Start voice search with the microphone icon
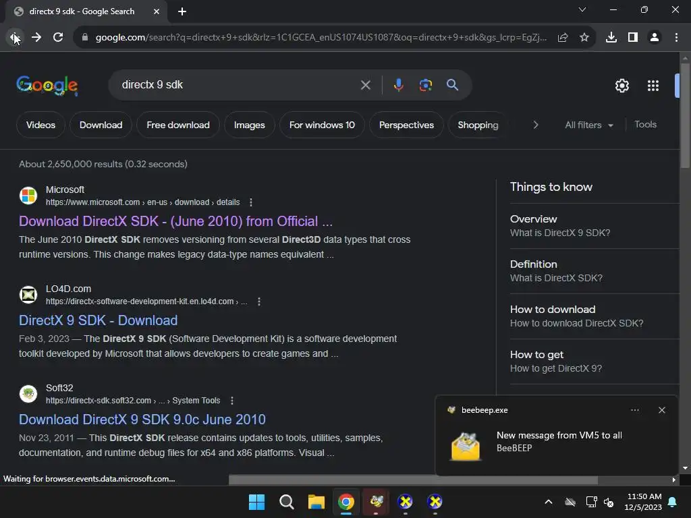This screenshot has height=518, width=691. (398, 85)
